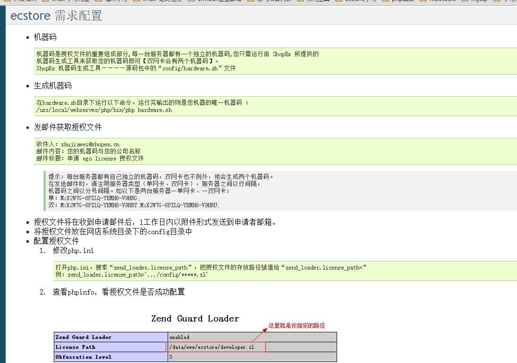This screenshot has width=517, height=363.
Task: Click the bullet "配置授权文件"
Action: click(56, 241)
